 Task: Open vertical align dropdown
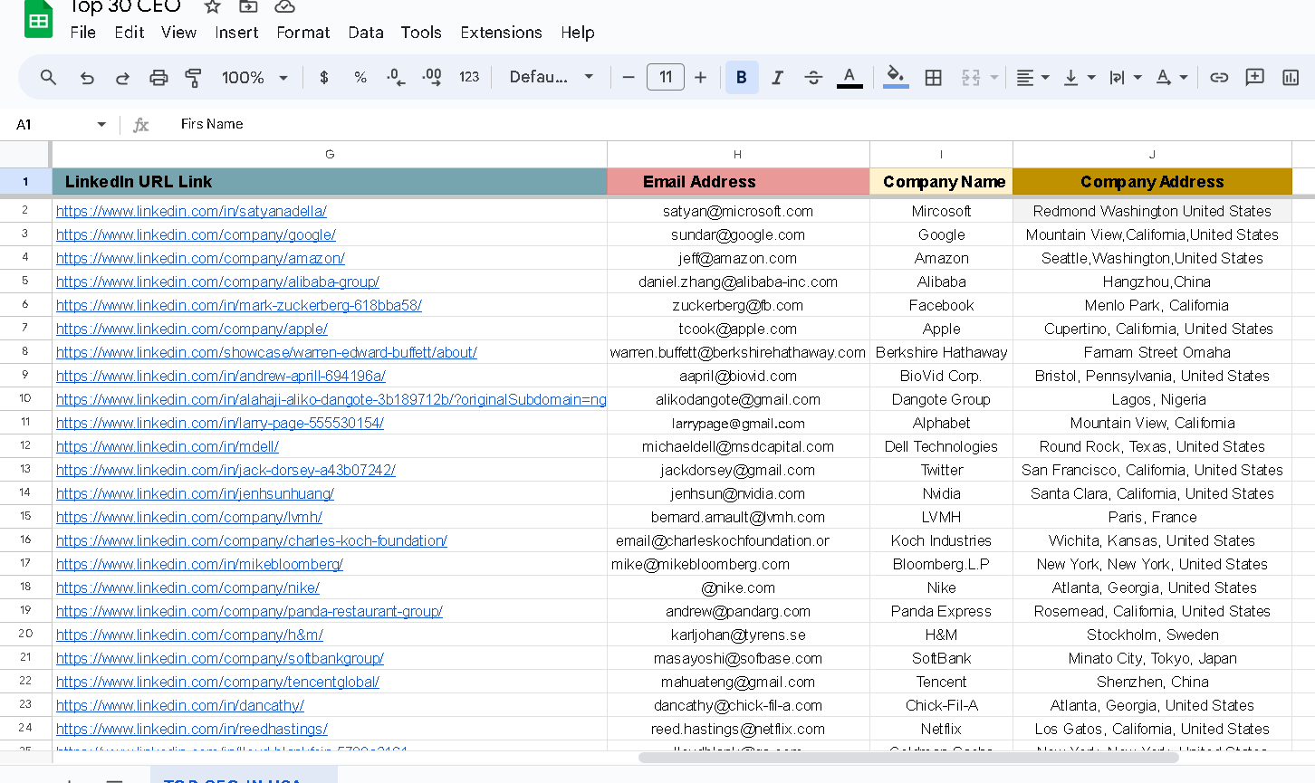1079,78
